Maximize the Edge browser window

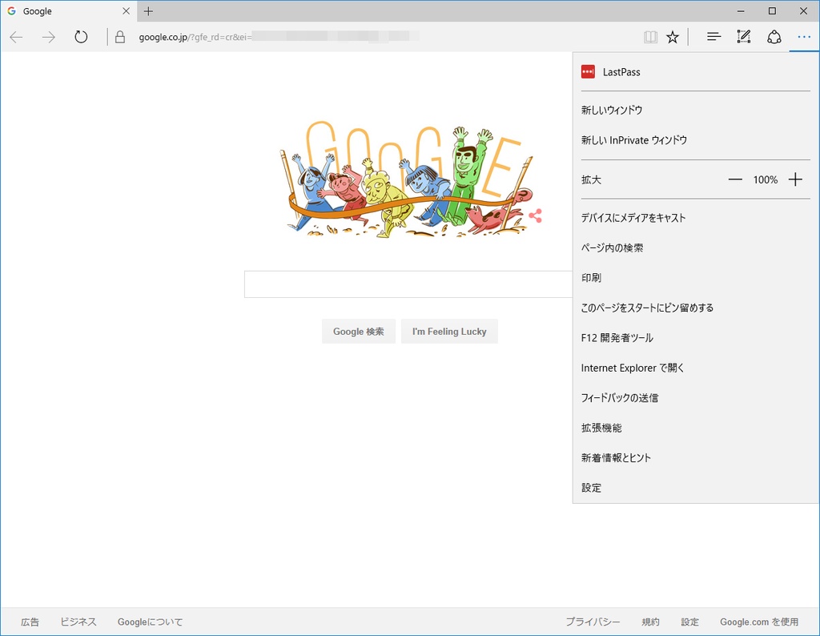(773, 11)
